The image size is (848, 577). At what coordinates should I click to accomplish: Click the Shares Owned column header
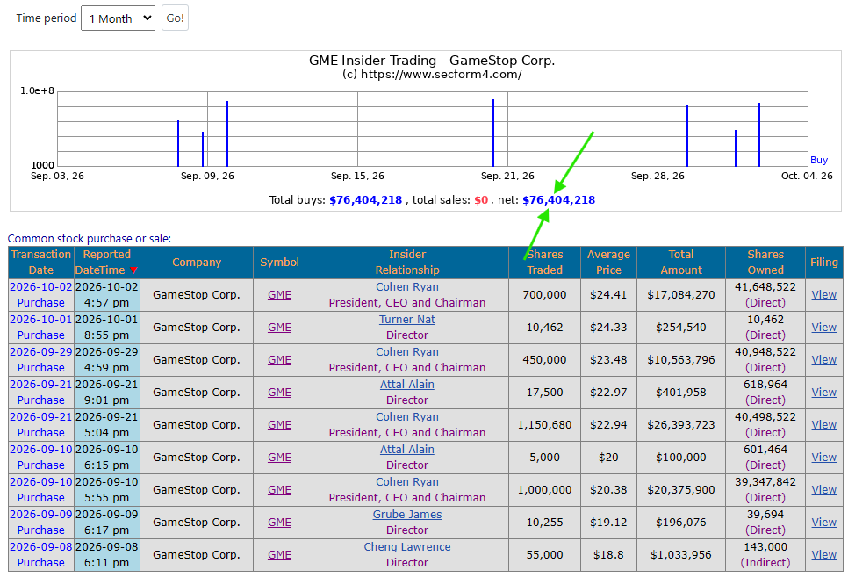point(765,263)
